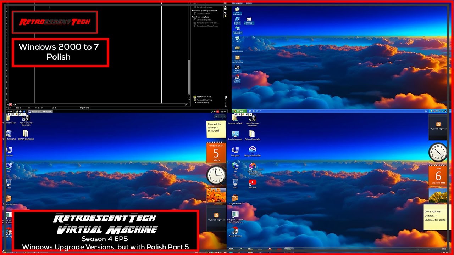The height and width of the screenshot is (255, 454).
Task: Open Moje miejsca sieciowe on the top-right desktop
Action: [x=237, y=30]
